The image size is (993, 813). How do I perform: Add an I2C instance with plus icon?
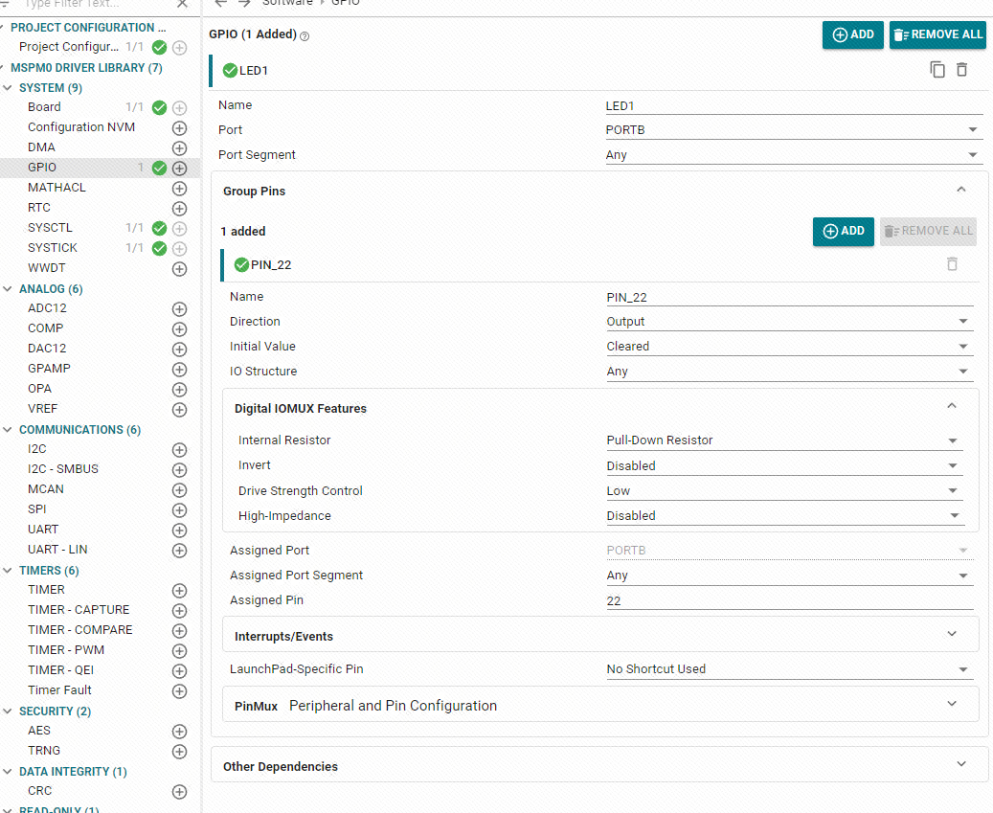pos(179,449)
